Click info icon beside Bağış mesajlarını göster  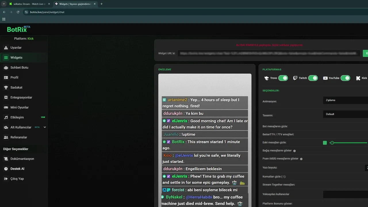pyautogui.click(x=294, y=151)
